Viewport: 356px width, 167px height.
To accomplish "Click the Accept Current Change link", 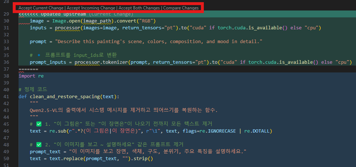I will (x=41, y=8).
